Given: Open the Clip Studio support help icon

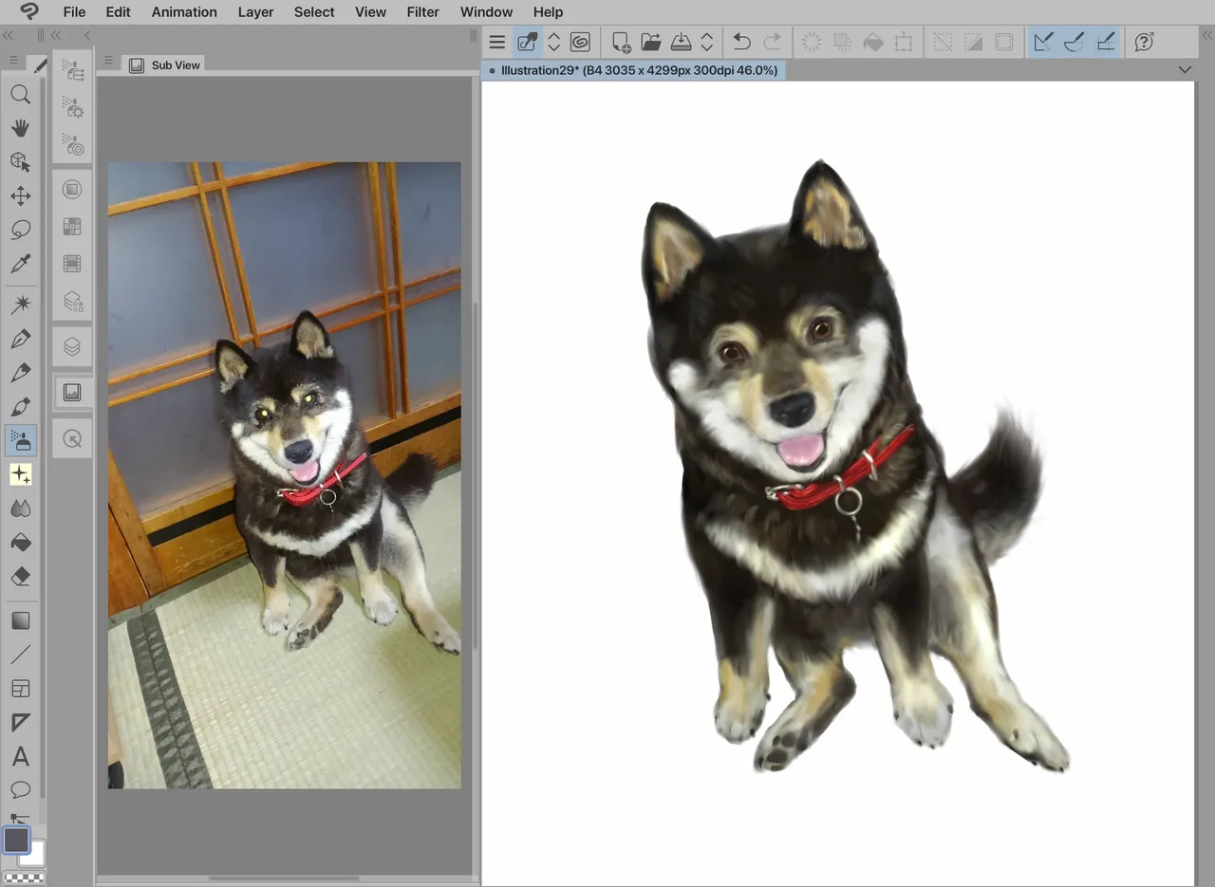Looking at the screenshot, I should (1145, 42).
